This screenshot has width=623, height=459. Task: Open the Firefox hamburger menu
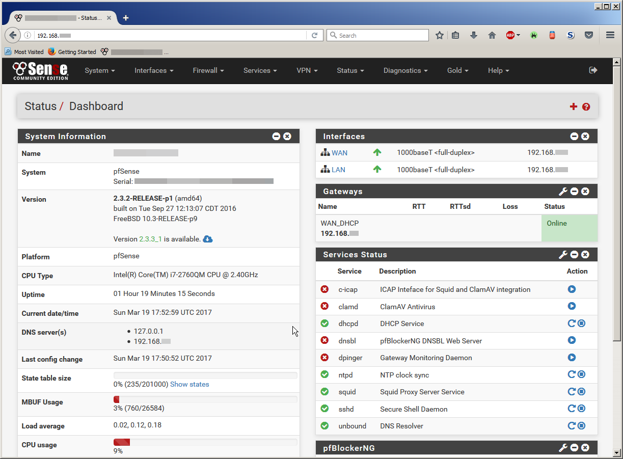click(610, 35)
